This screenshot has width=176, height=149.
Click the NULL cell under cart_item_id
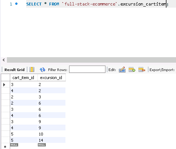[14, 145]
